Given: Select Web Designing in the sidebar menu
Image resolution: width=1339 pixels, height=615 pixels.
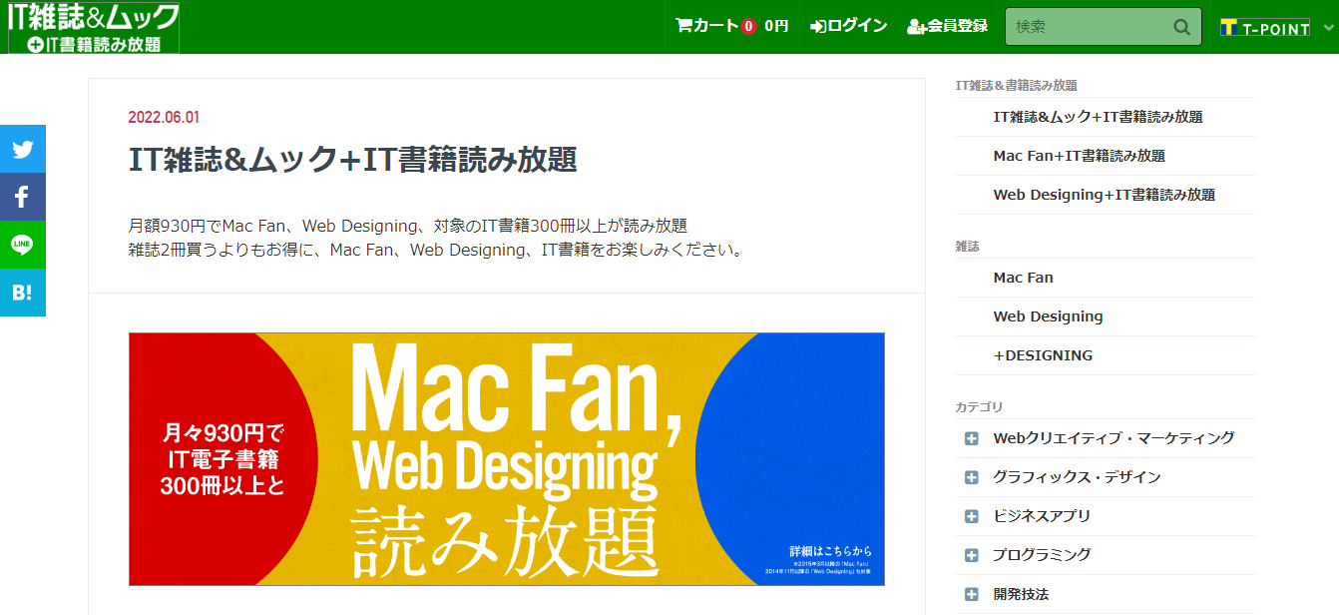Looking at the screenshot, I should click(1048, 315).
